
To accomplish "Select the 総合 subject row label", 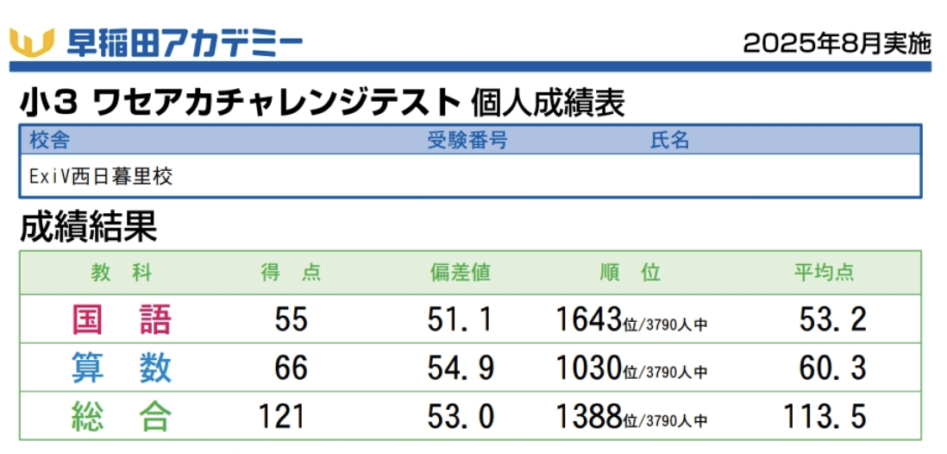I will tap(122, 416).
